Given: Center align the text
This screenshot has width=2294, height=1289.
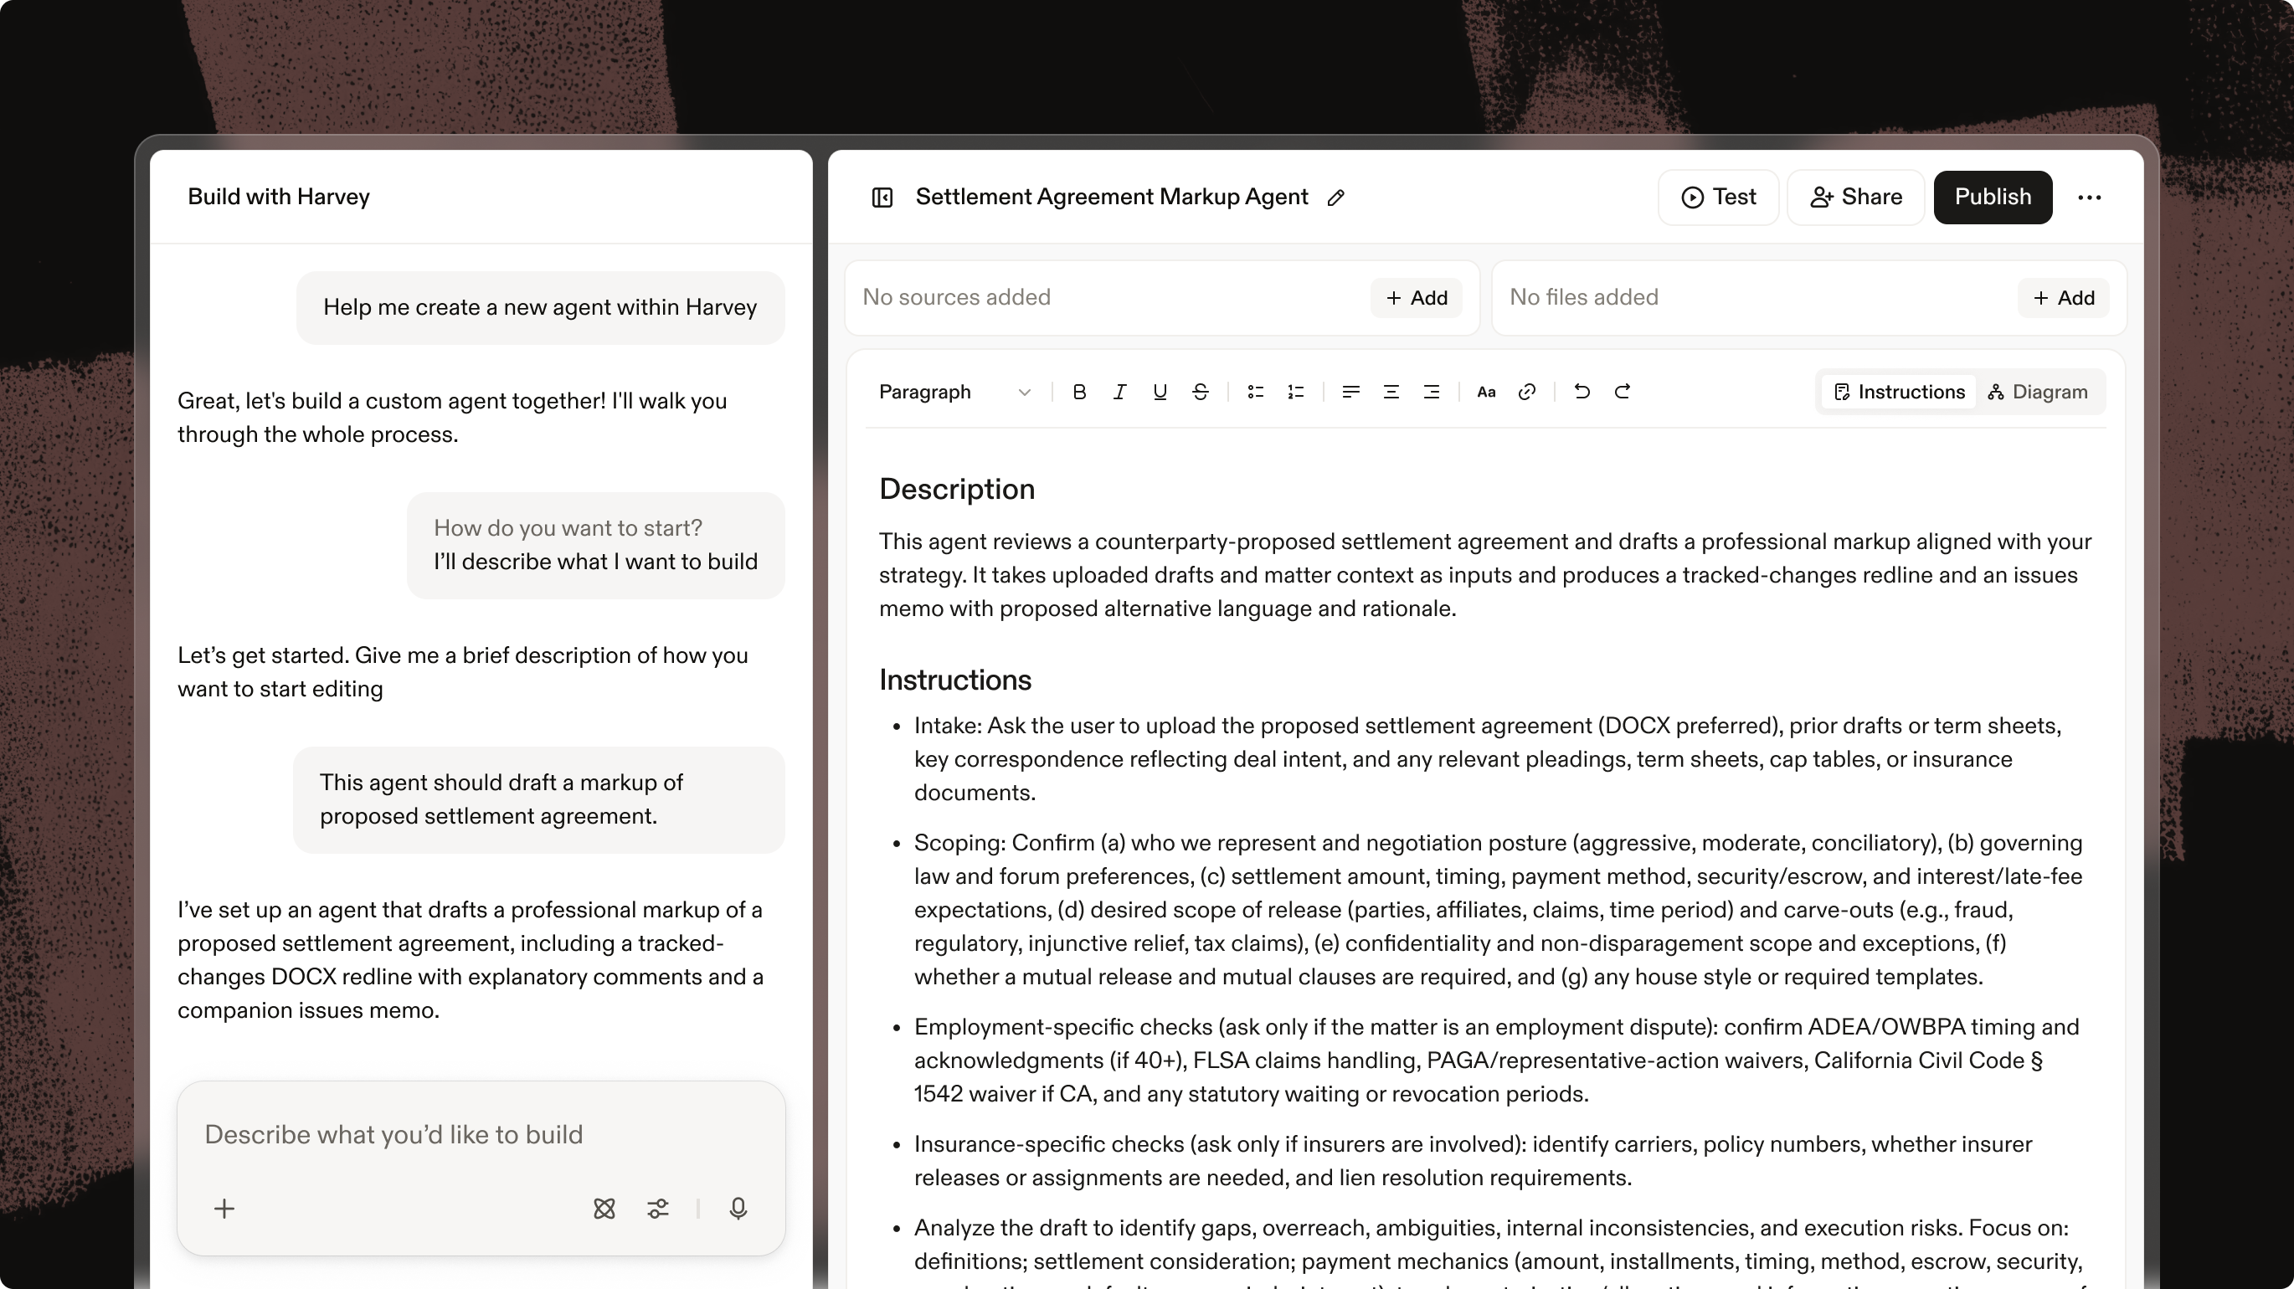Looking at the screenshot, I should coord(1391,392).
